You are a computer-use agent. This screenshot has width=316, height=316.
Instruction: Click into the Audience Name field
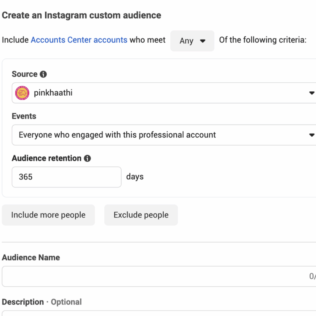coord(159,276)
